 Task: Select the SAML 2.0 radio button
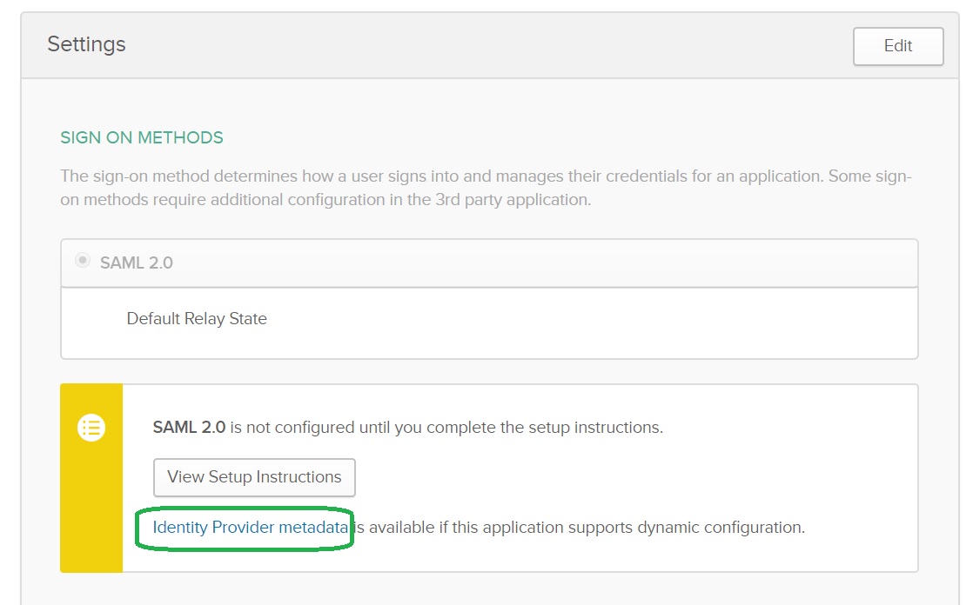[x=83, y=261]
